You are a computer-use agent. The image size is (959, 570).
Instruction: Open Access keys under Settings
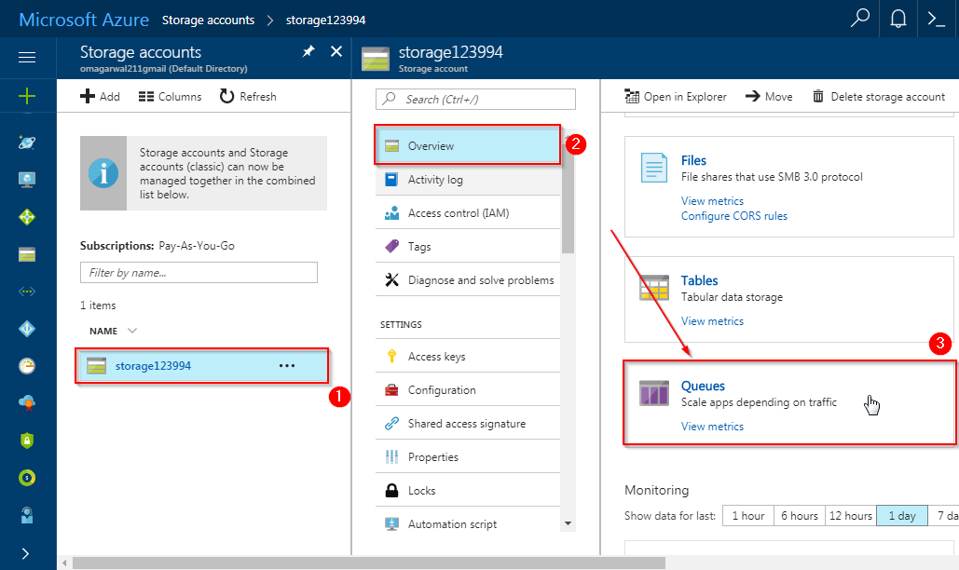point(467,357)
